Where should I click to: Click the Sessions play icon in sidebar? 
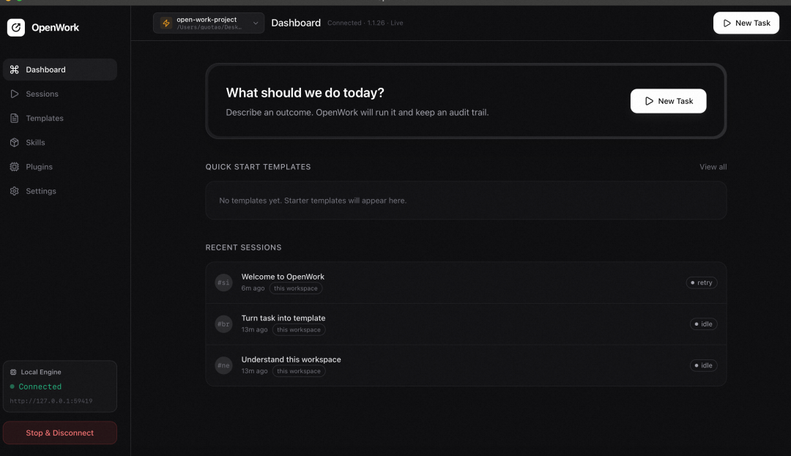[x=14, y=94]
